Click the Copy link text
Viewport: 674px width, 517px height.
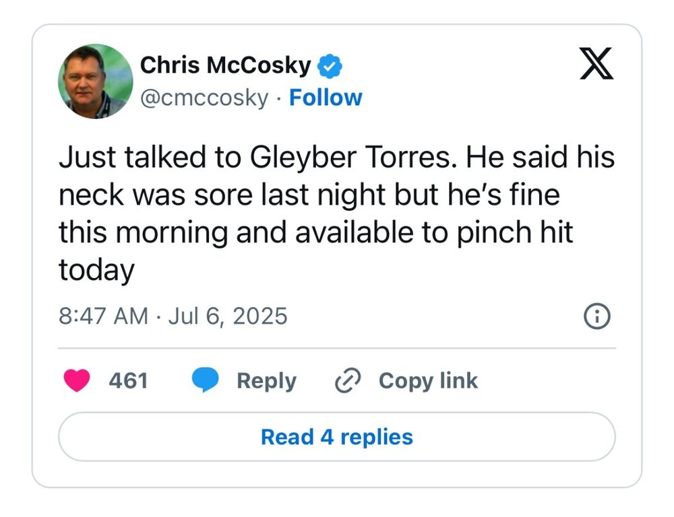[x=428, y=381]
